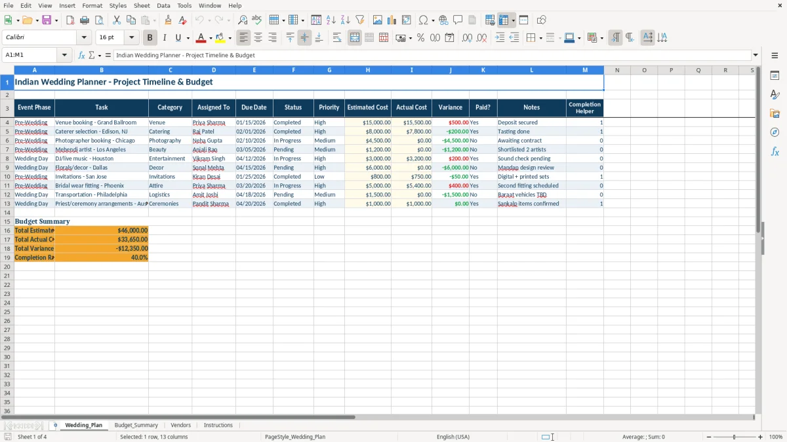Expand the Name Box dropdown
787x442 pixels.
(x=64, y=55)
